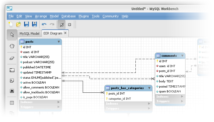The width and height of the screenshot is (214, 122).
Task: Toggle the grid display toolbar button
Action: pyautogui.click(x=61, y=25)
